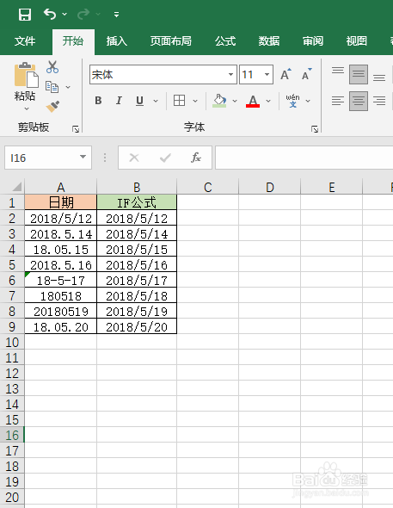The height and width of the screenshot is (508, 393).
Task: Click the Copy icon
Action: pos(52,87)
